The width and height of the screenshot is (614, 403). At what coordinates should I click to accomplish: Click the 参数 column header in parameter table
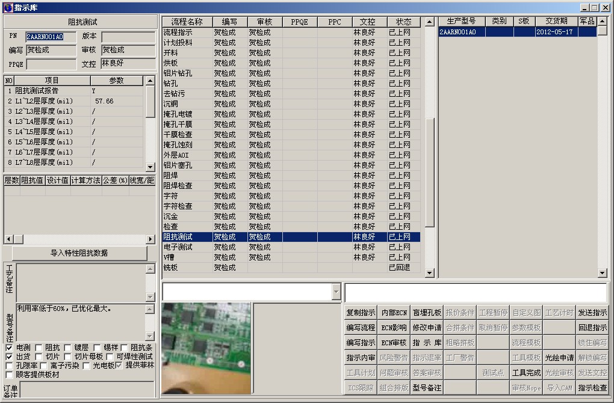coord(117,81)
